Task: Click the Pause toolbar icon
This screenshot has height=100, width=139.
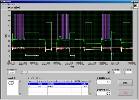Action: coord(18,8)
